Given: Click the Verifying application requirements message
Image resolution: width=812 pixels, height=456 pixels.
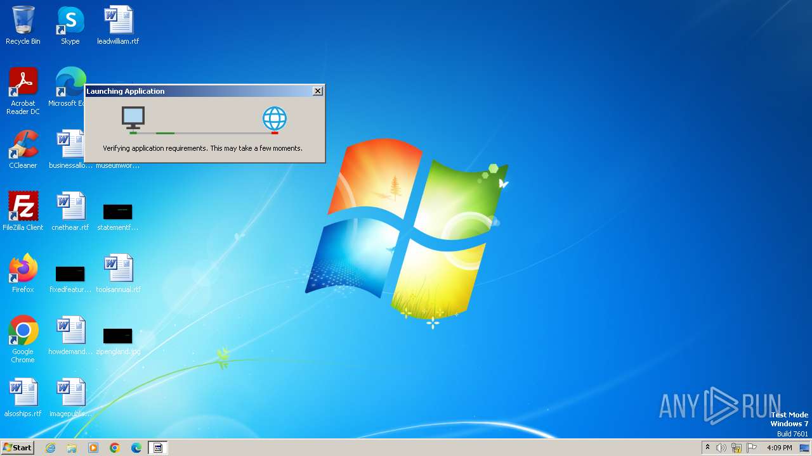Looking at the screenshot, I should pos(203,148).
